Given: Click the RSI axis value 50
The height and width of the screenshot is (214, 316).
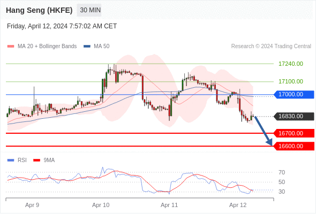Looking at the screenshot, I should [x=282, y=182].
